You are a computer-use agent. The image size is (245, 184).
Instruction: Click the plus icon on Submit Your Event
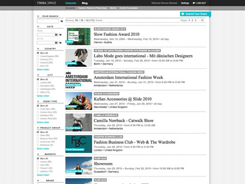pos(183,14)
